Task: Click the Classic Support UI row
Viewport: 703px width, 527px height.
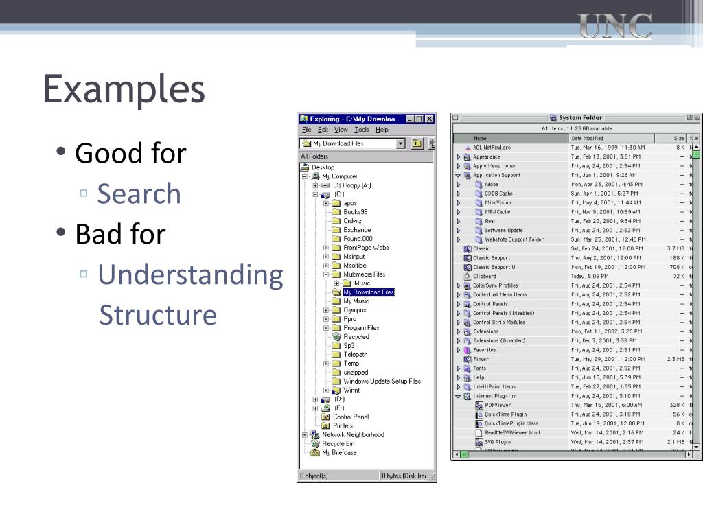Action: tap(573, 267)
